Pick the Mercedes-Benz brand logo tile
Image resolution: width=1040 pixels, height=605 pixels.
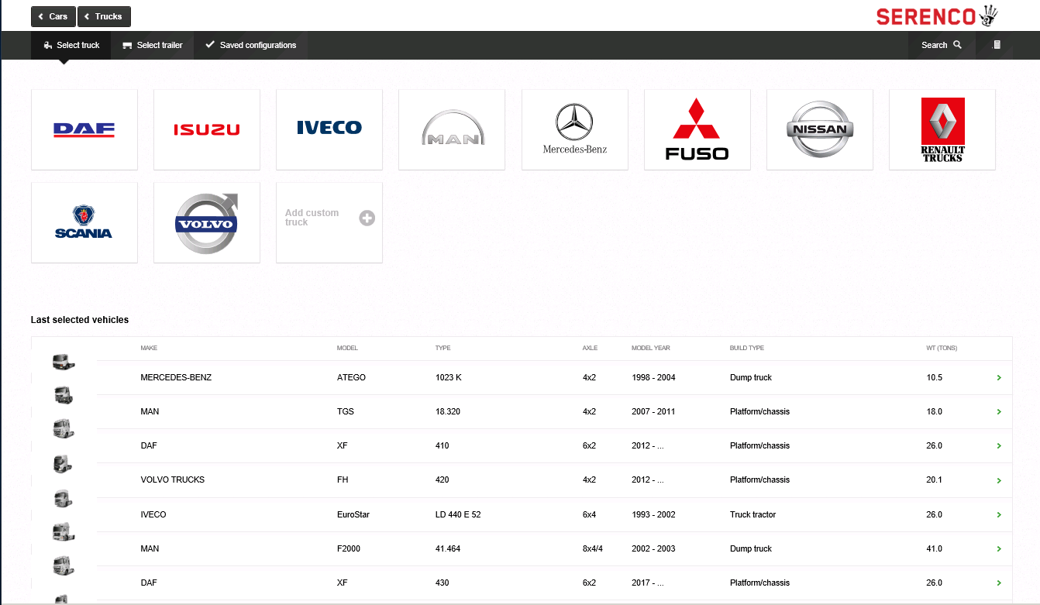(575, 130)
